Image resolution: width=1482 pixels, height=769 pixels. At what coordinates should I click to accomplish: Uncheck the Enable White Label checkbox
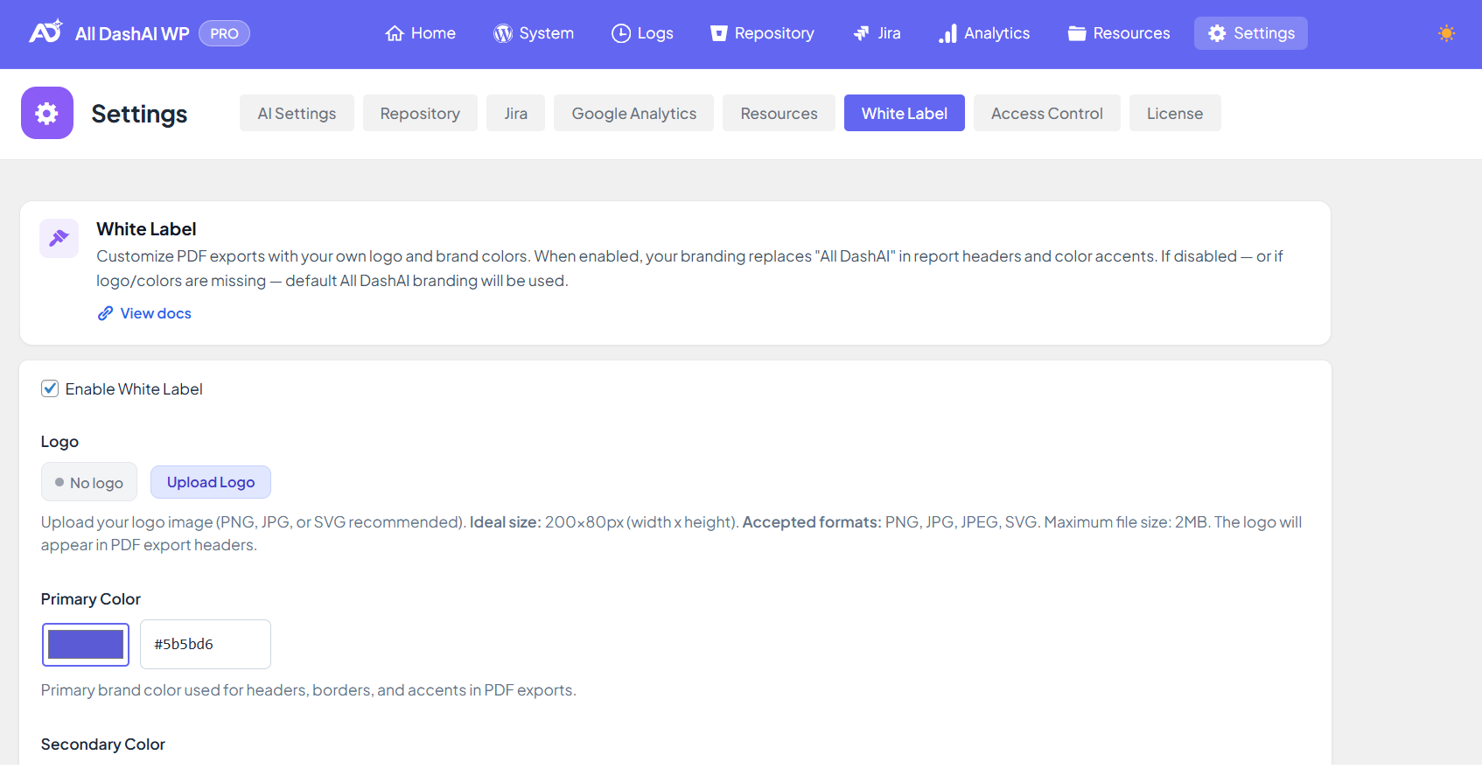[x=50, y=388]
